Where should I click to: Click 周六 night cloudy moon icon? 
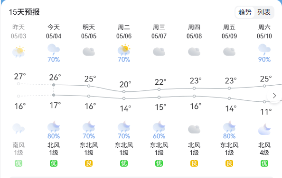[264, 129]
